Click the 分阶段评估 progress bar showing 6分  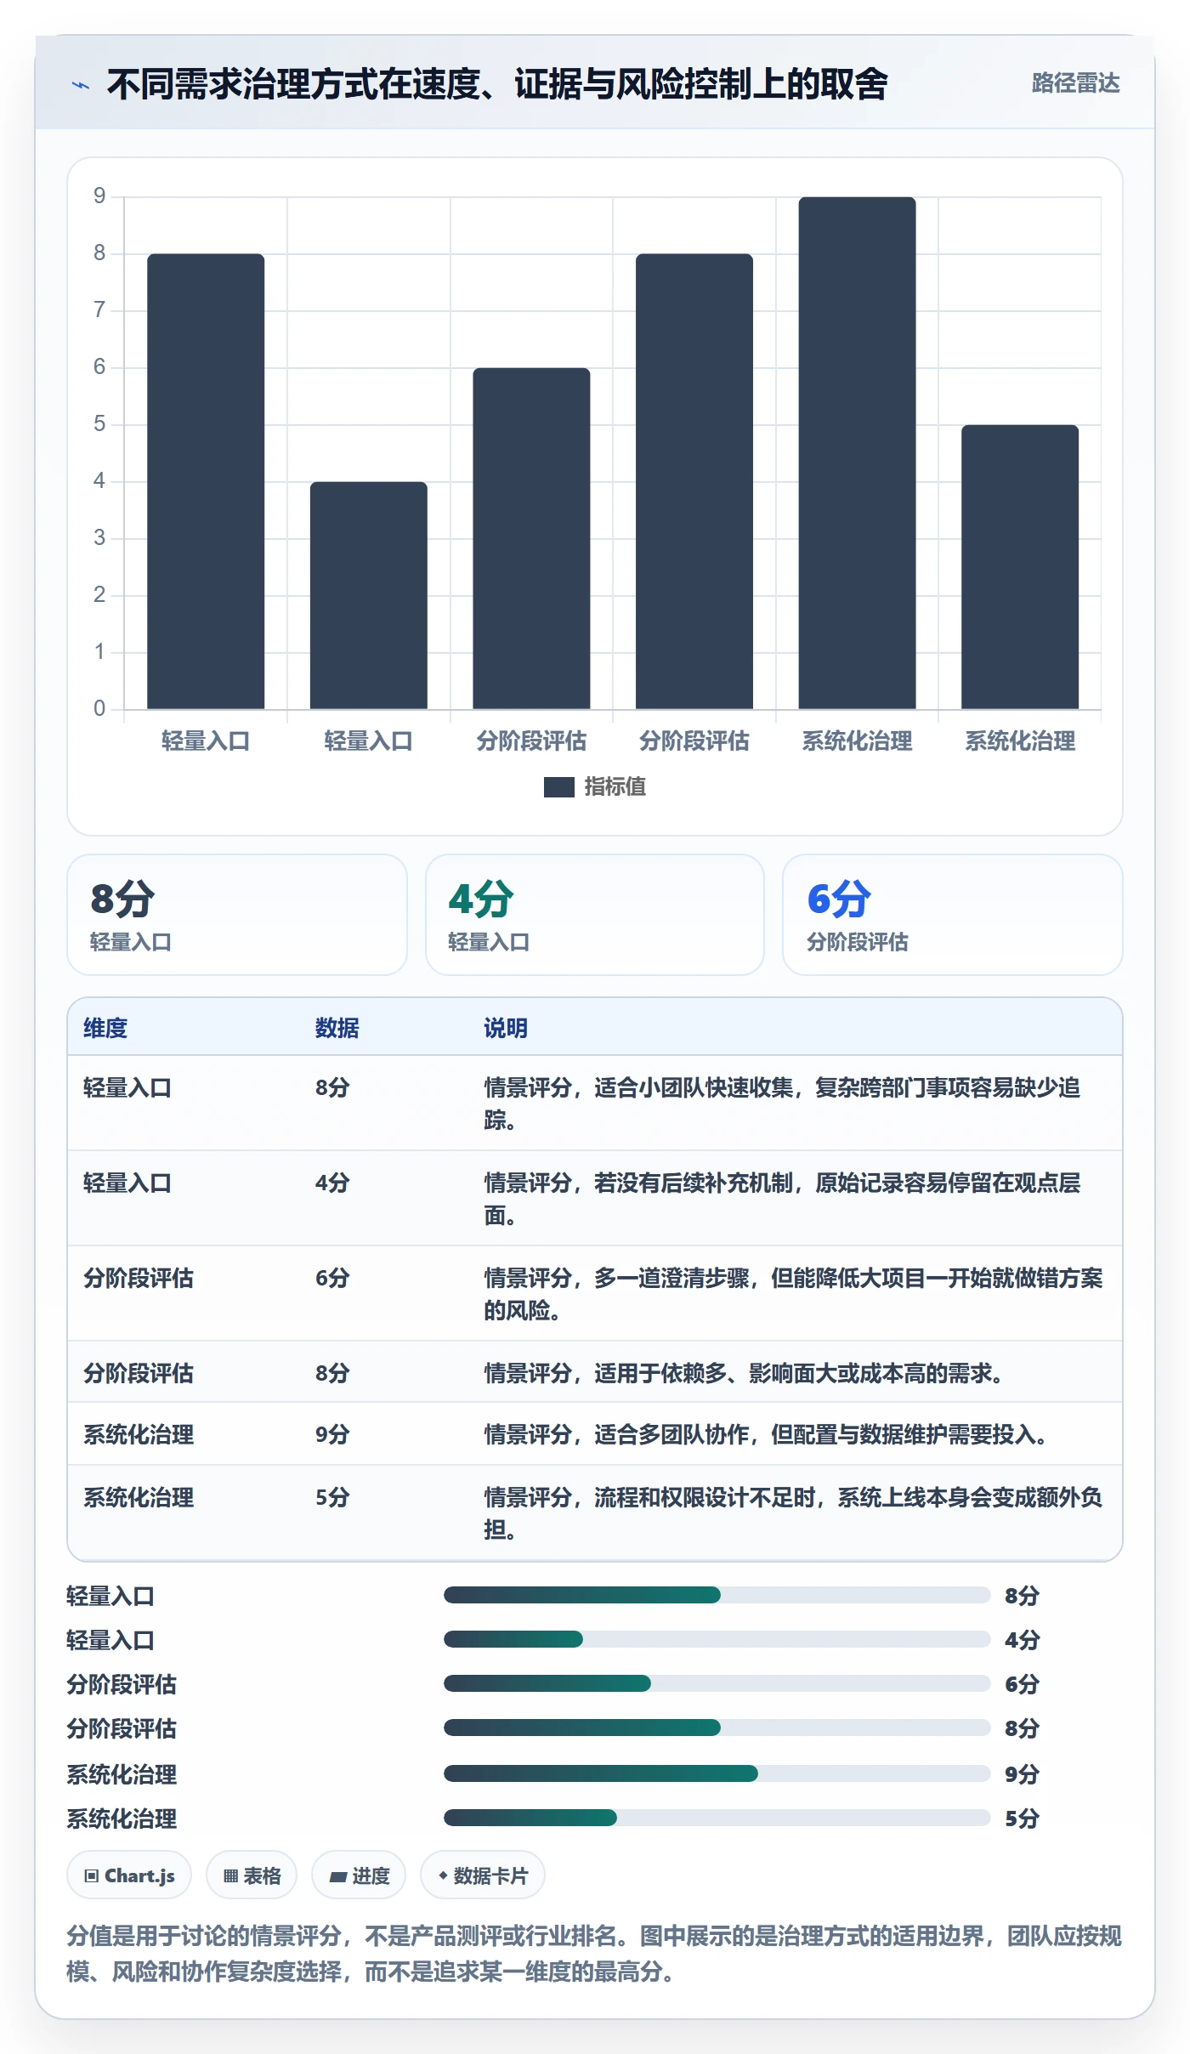pos(717,1683)
